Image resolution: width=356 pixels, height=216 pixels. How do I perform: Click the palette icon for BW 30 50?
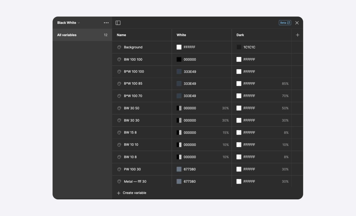(119, 108)
